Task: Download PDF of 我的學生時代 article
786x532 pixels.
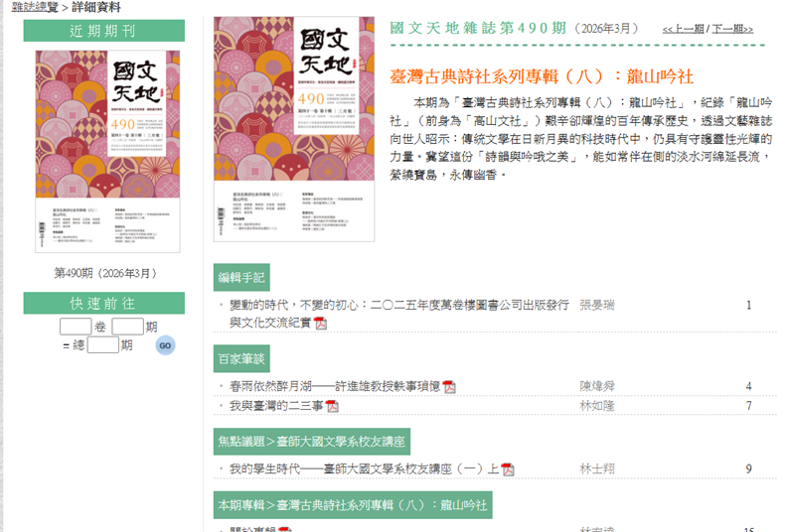Action: pyautogui.click(x=508, y=468)
